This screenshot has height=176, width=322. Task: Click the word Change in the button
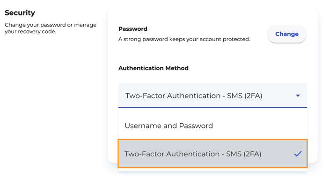[x=287, y=34]
